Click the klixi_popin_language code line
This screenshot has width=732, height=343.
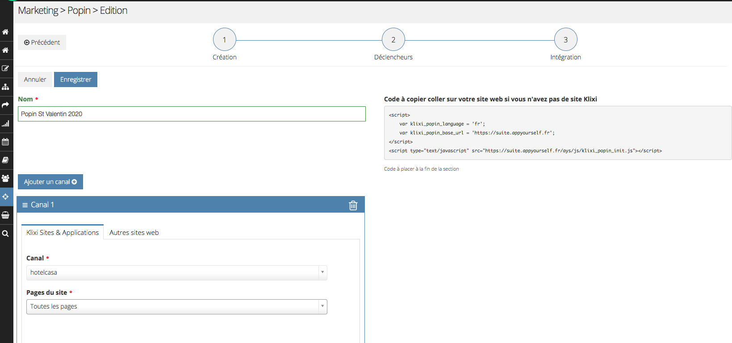[442, 124]
